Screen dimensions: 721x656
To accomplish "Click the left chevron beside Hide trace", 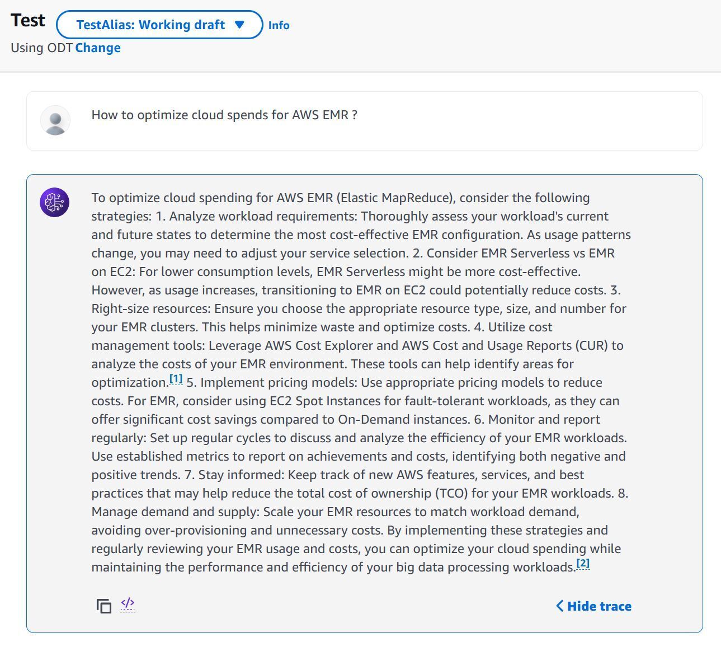I will pyautogui.click(x=560, y=606).
